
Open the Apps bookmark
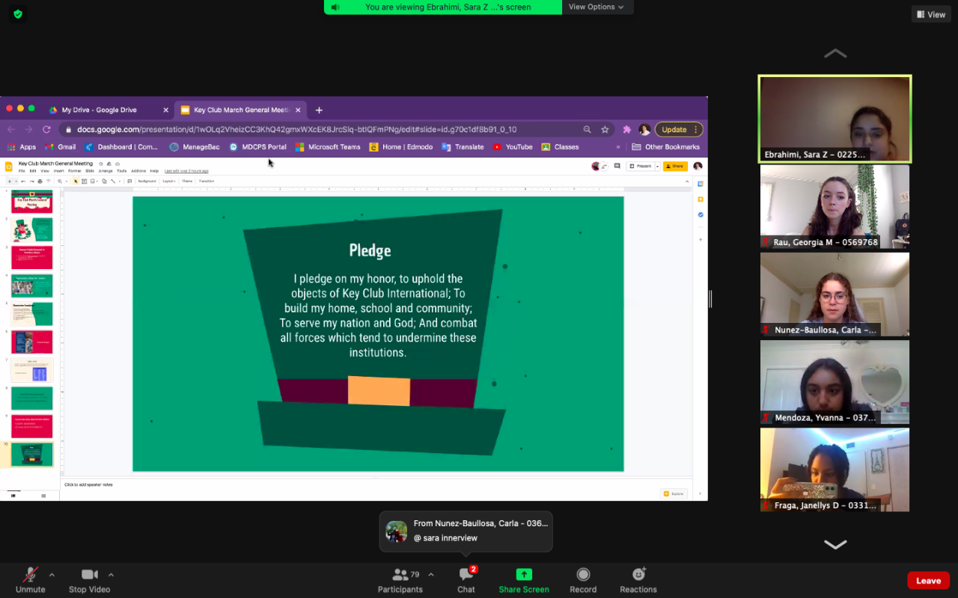(22, 147)
